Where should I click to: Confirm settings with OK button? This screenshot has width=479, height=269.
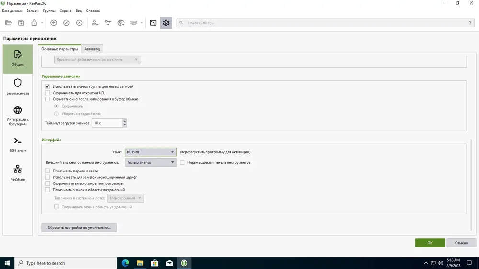[430, 243]
